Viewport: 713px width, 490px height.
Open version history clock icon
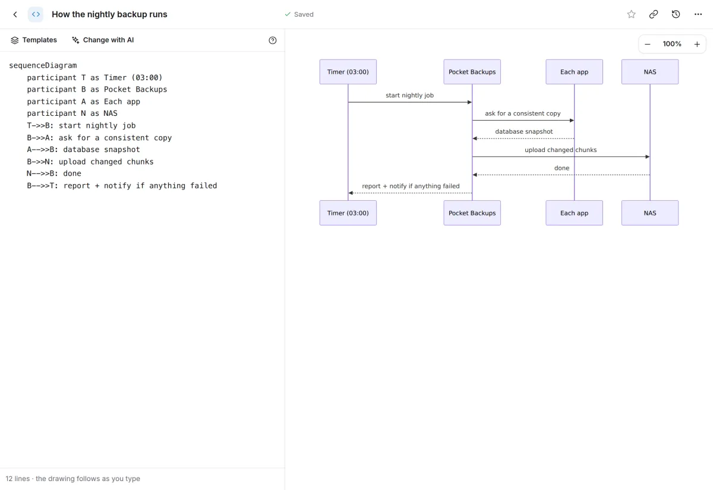click(676, 14)
